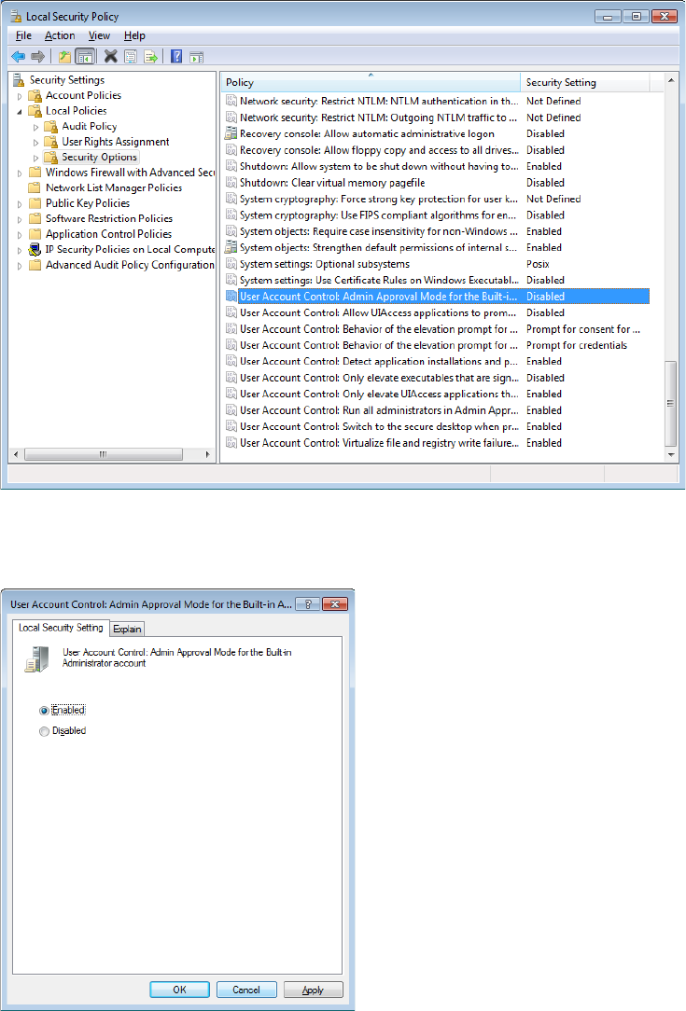Sort by the Security Setting column header
The width and height of the screenshot is (686, 1011).
(x=584, y=82)
